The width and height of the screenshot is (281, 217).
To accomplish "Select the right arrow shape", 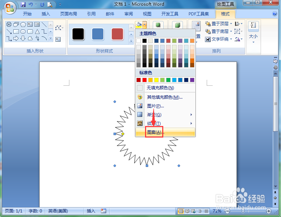I will coord(16,38).
